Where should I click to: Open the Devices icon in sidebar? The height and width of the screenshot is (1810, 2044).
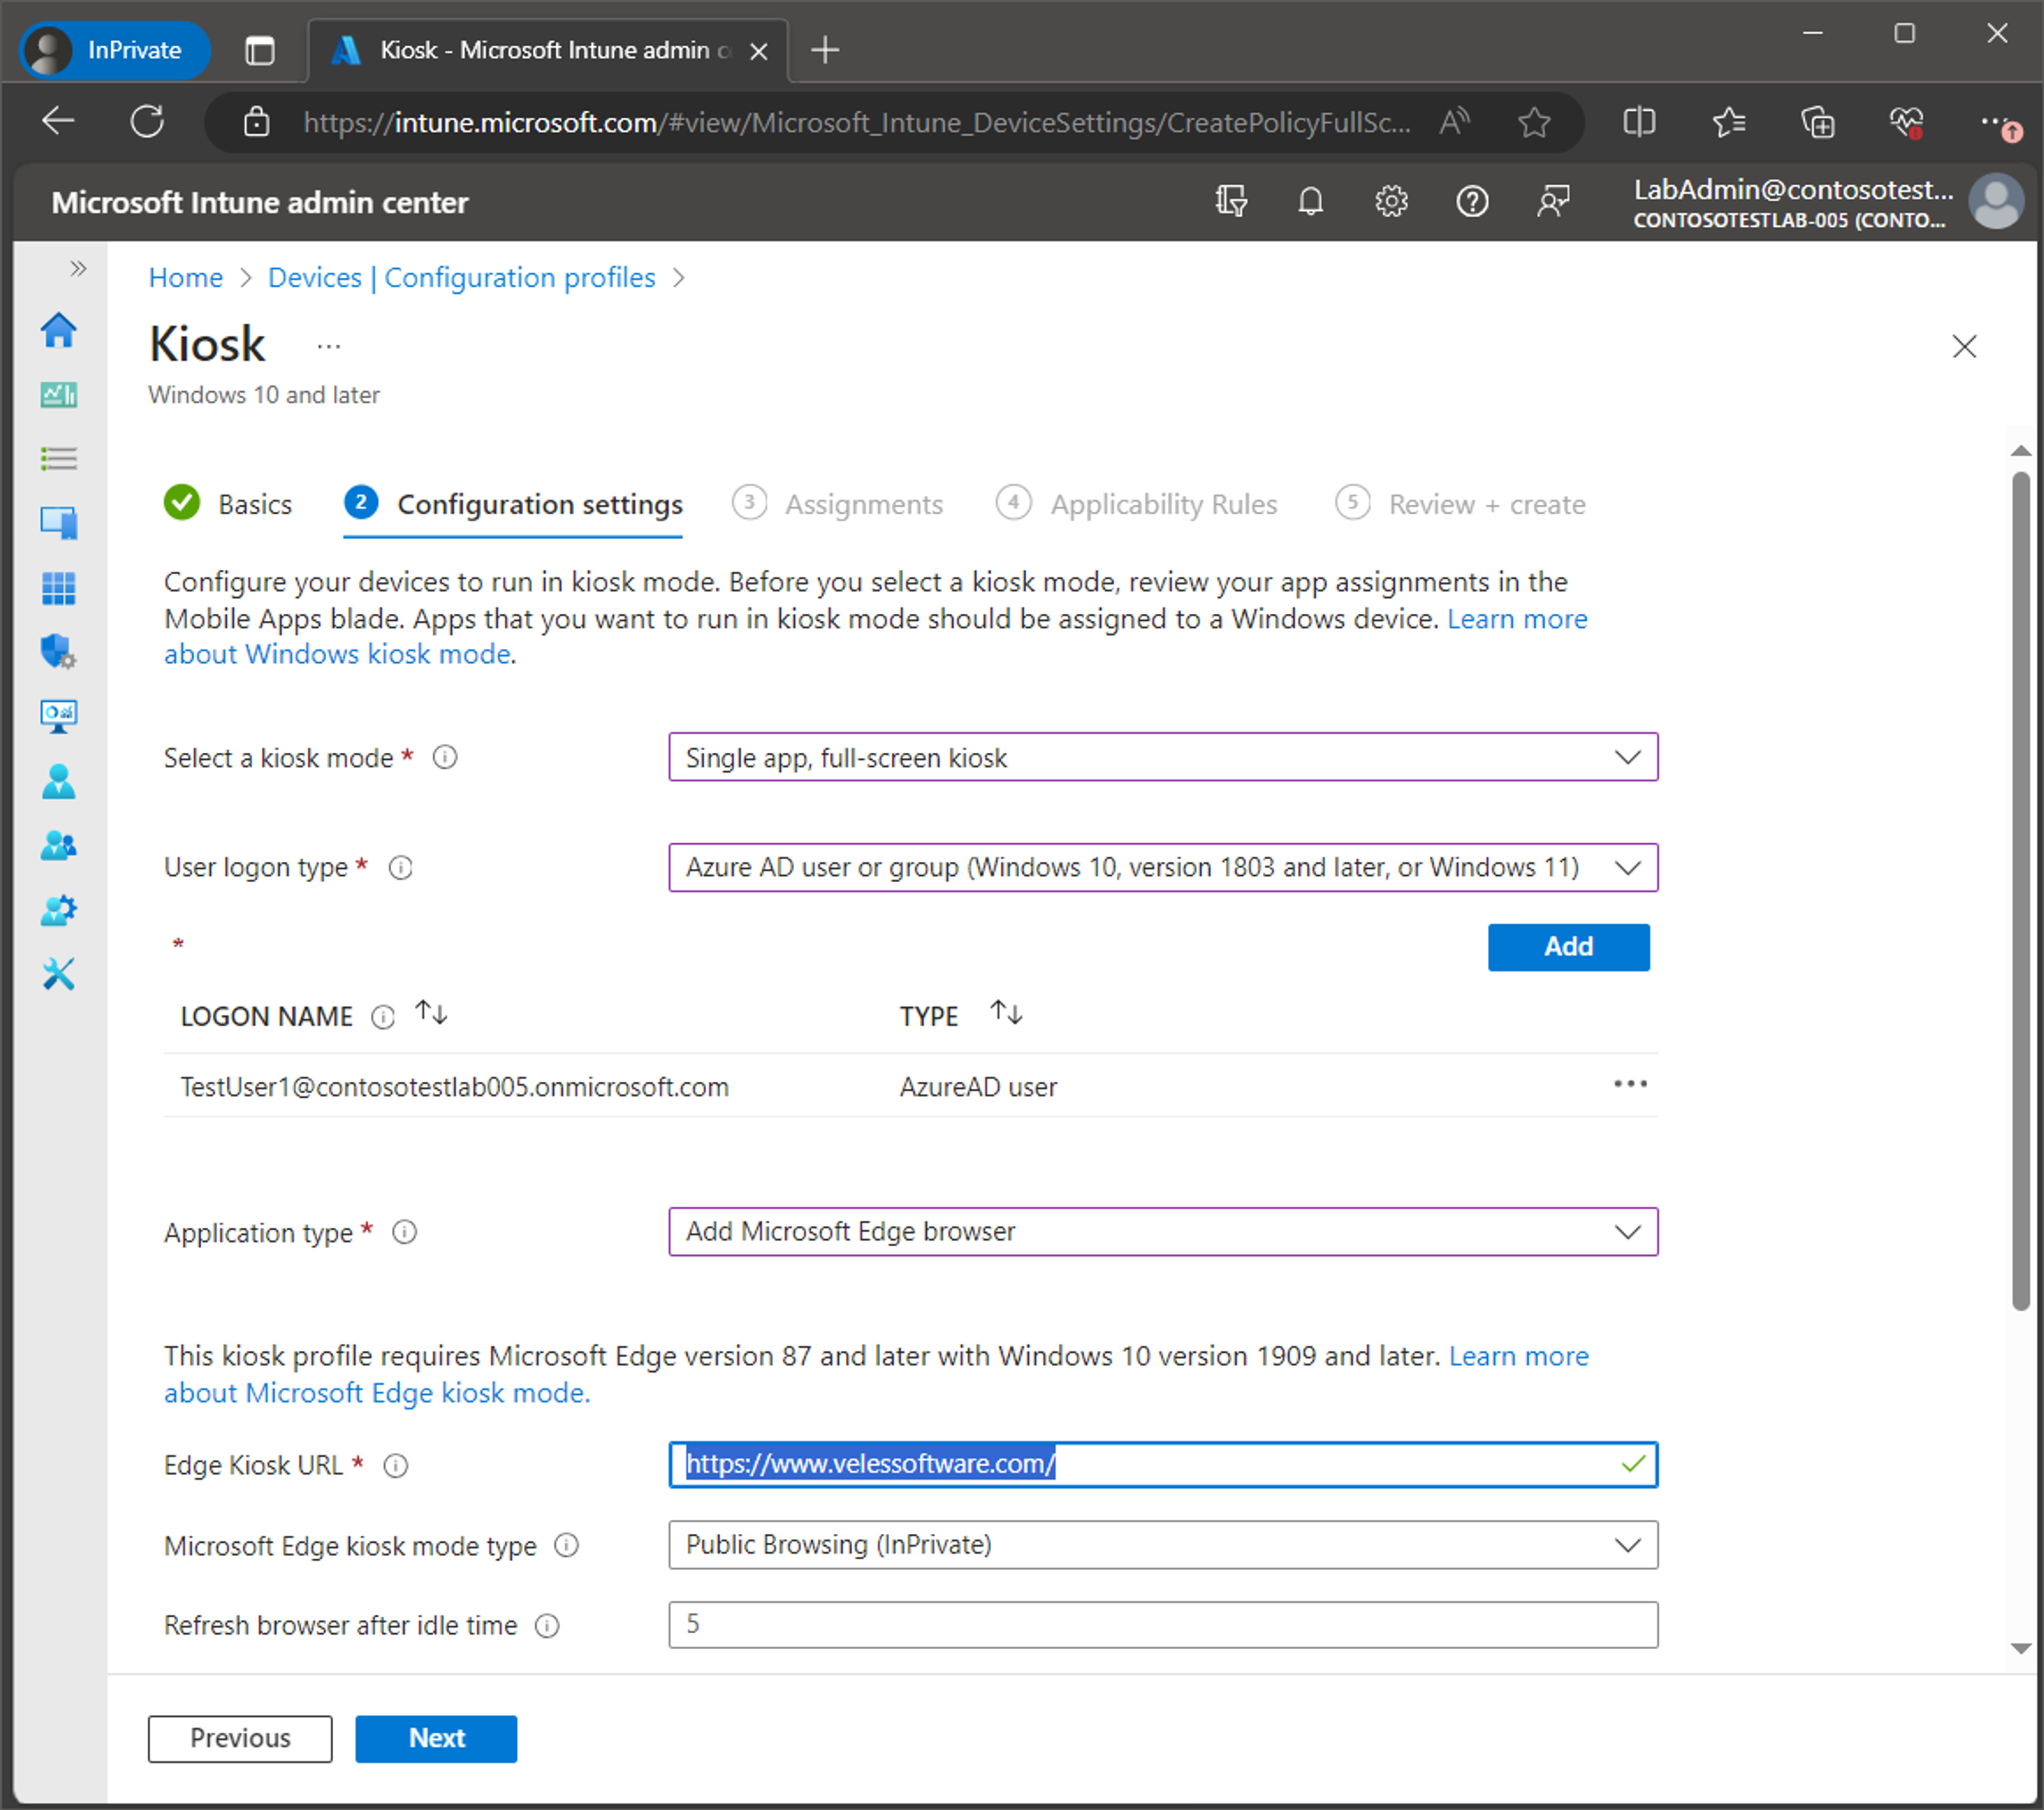[x=58, y=523]
